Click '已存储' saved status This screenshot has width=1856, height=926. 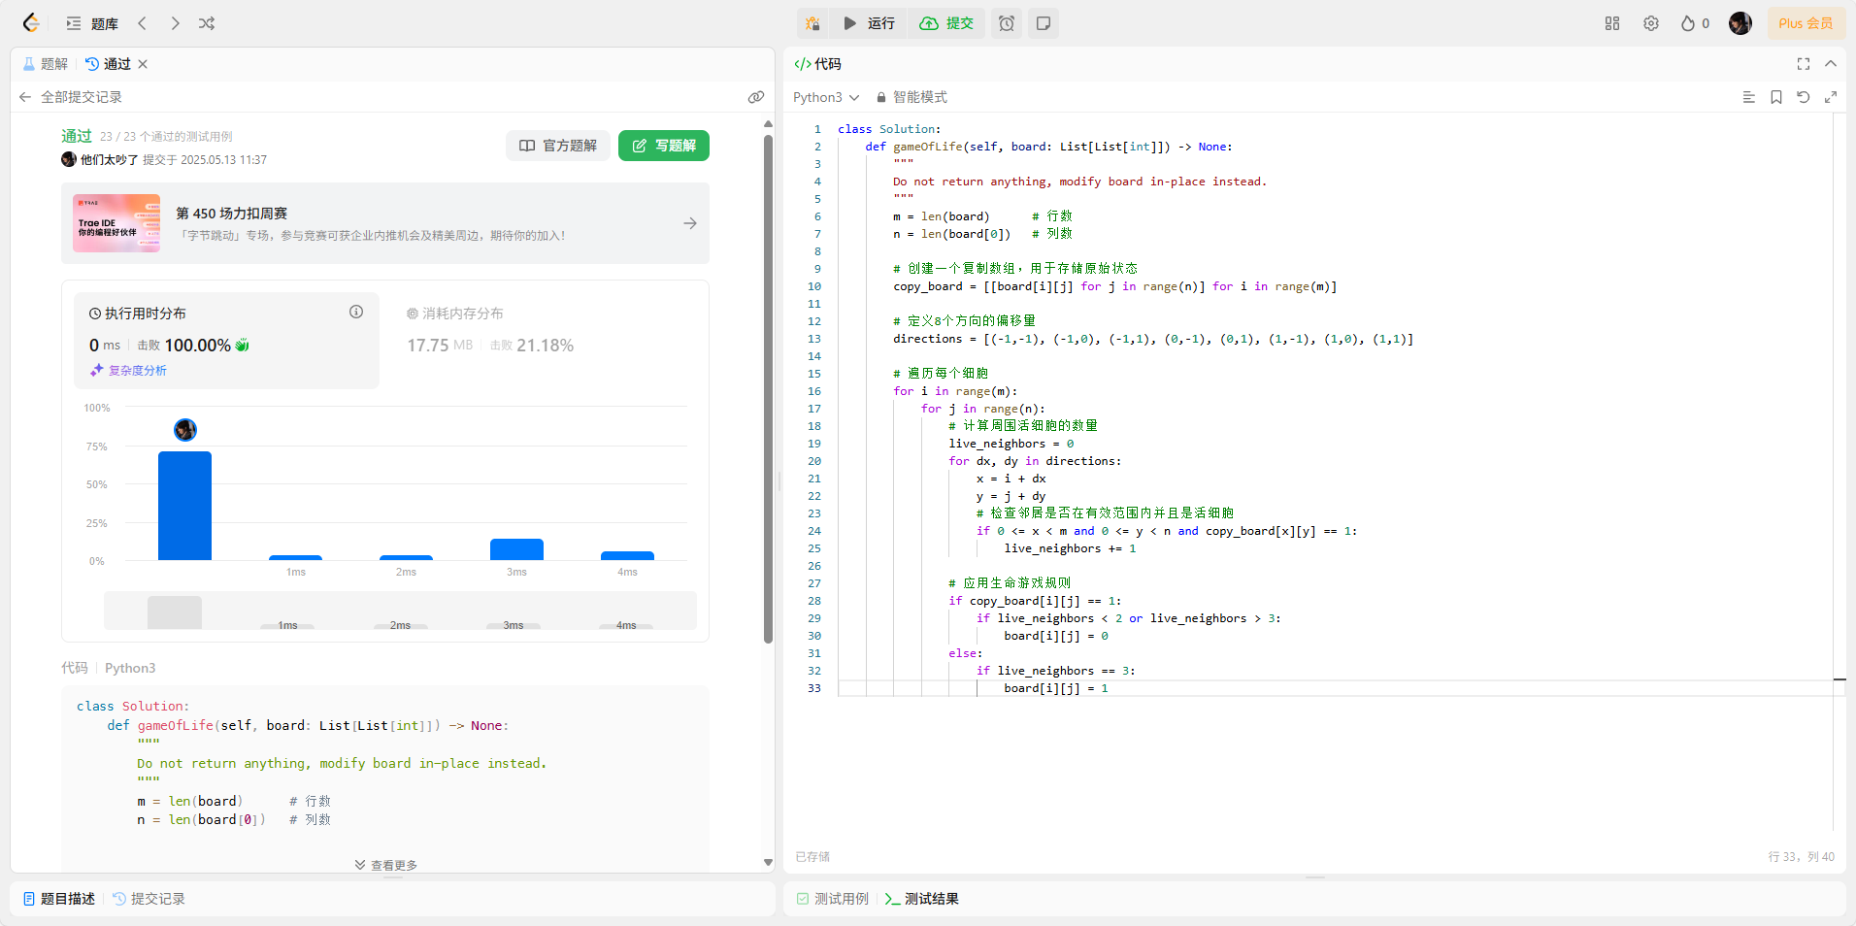click(812, 857)
